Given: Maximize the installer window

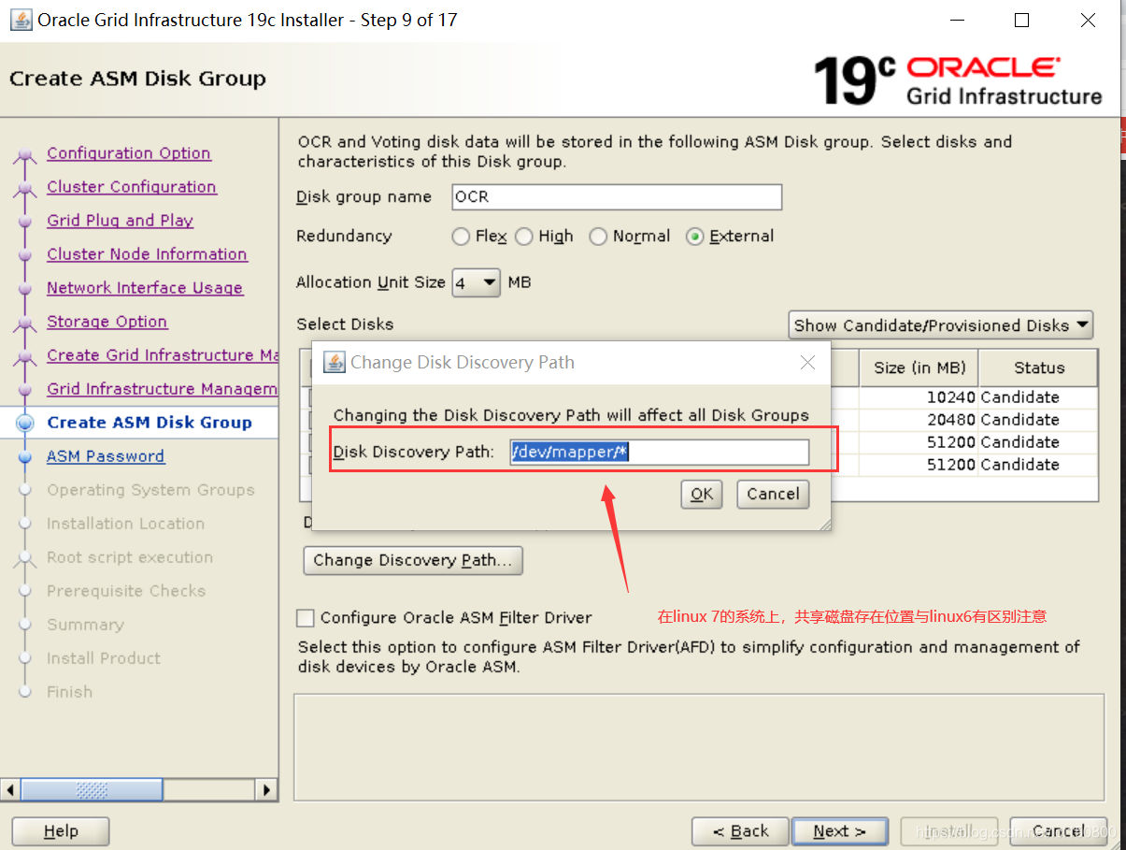Looking at the screenshot, I should click(x=1021, y=20).
